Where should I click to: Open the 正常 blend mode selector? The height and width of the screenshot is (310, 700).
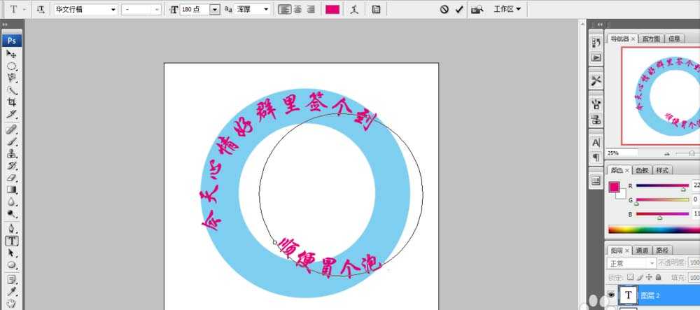(631, 263)
